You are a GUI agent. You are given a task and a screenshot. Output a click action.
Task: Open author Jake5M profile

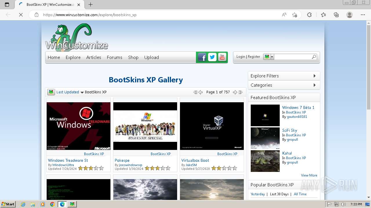[x=191, y=165]
